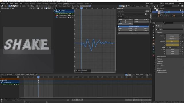Toggle X-ray icon in the viewport header
The width and height of the screenshot is (184, 103).
pyautogui.click(x=42, y=8)
